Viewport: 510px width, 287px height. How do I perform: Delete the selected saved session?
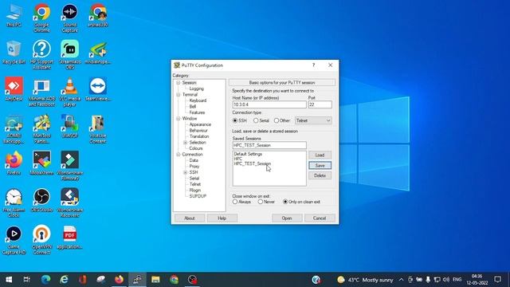320,175
